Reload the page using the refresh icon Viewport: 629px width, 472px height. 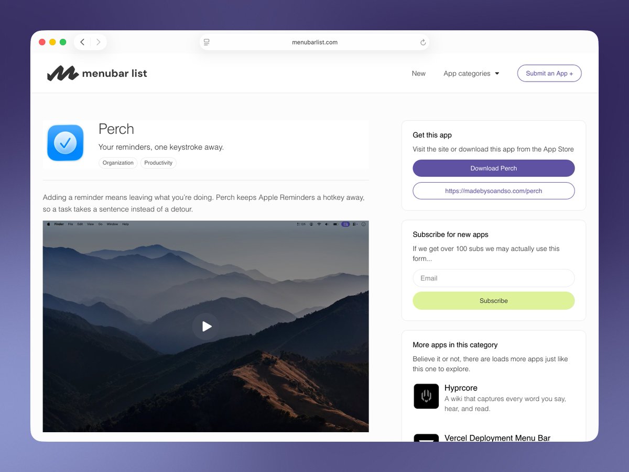point(423,42)
